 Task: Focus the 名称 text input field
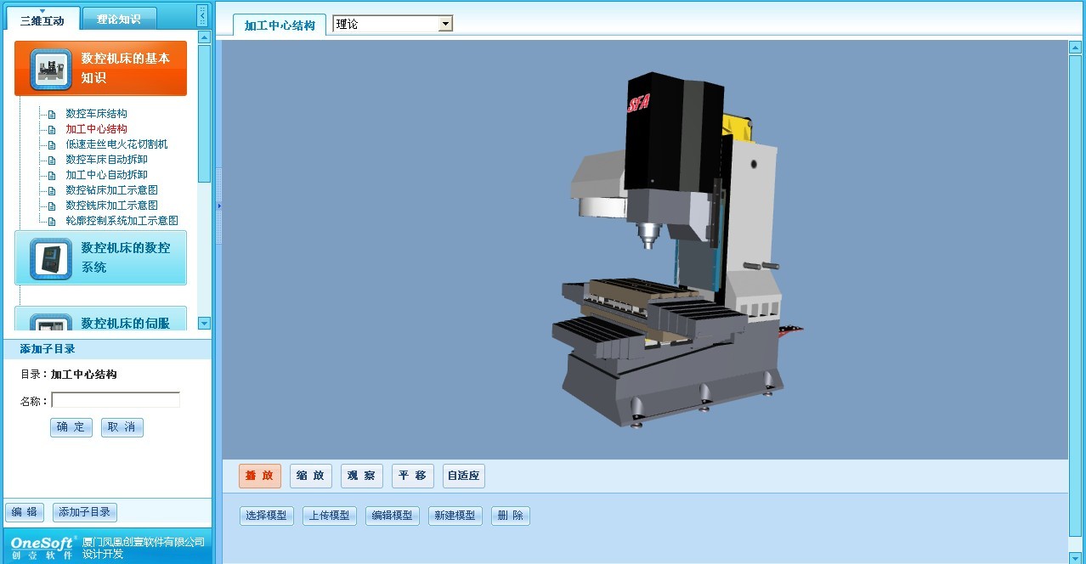116,400
